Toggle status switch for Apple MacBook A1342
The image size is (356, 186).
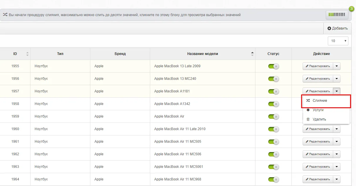click(273, 104)
